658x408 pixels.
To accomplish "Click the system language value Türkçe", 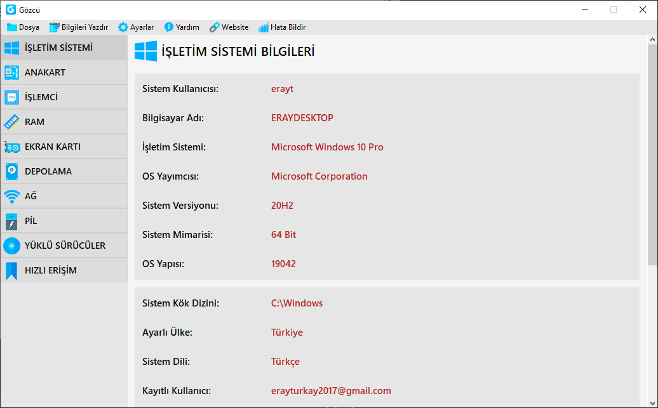I will tap(285, 362).
